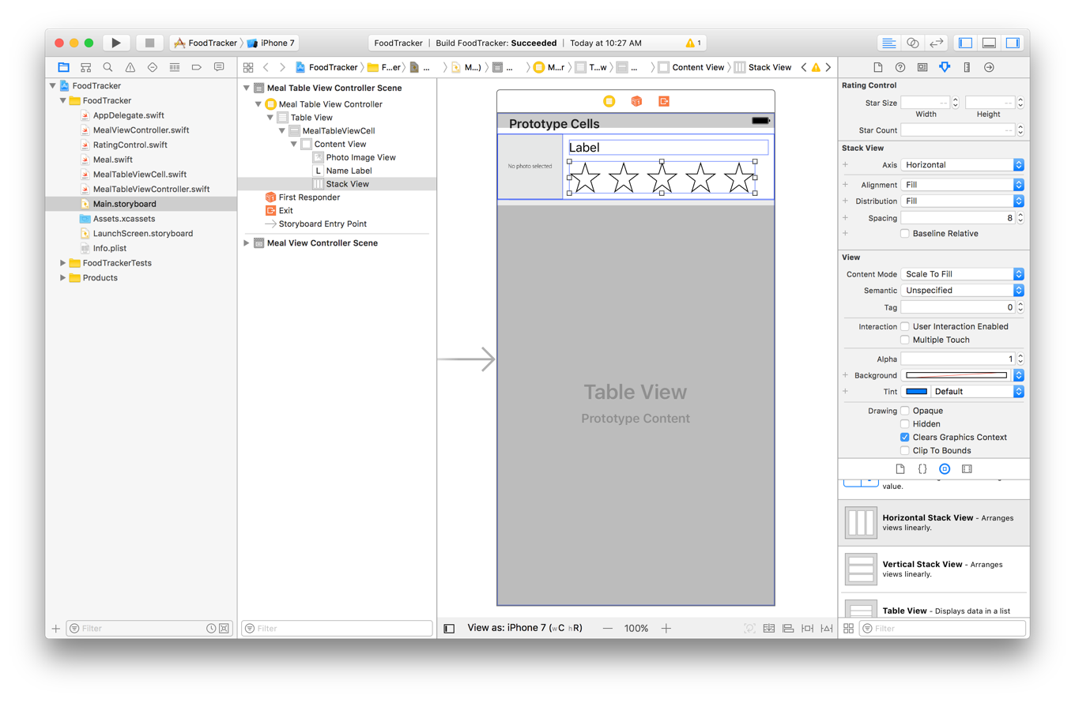
Task: Open the Report navigator
Action: (219, 67)
